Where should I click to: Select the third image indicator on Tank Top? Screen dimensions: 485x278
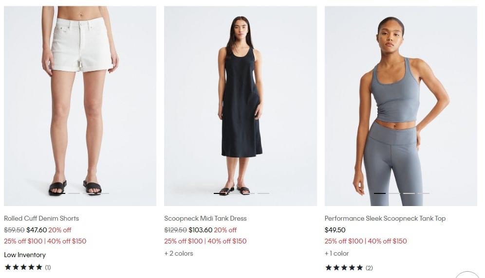coord(409,193)
